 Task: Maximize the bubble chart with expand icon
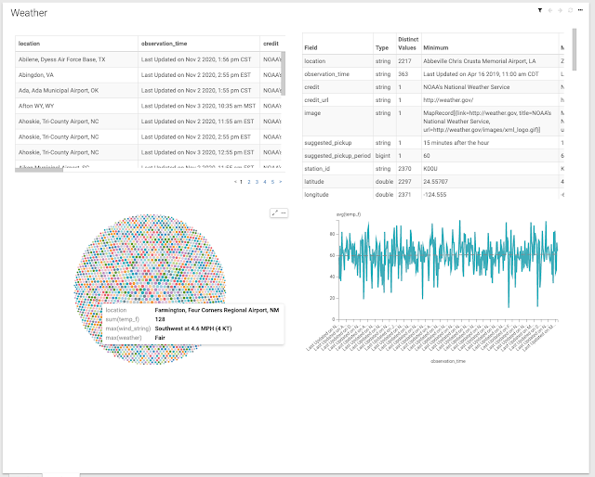click(275, 213)
